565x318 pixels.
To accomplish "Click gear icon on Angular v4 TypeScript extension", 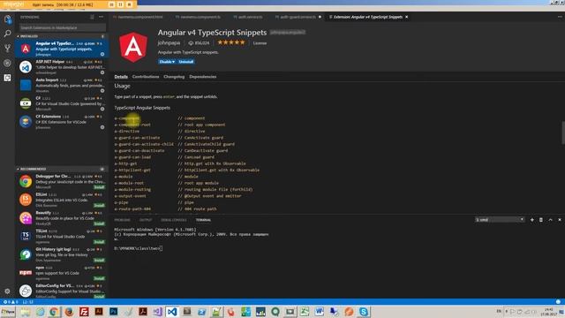I will click(x=102, y=54).
